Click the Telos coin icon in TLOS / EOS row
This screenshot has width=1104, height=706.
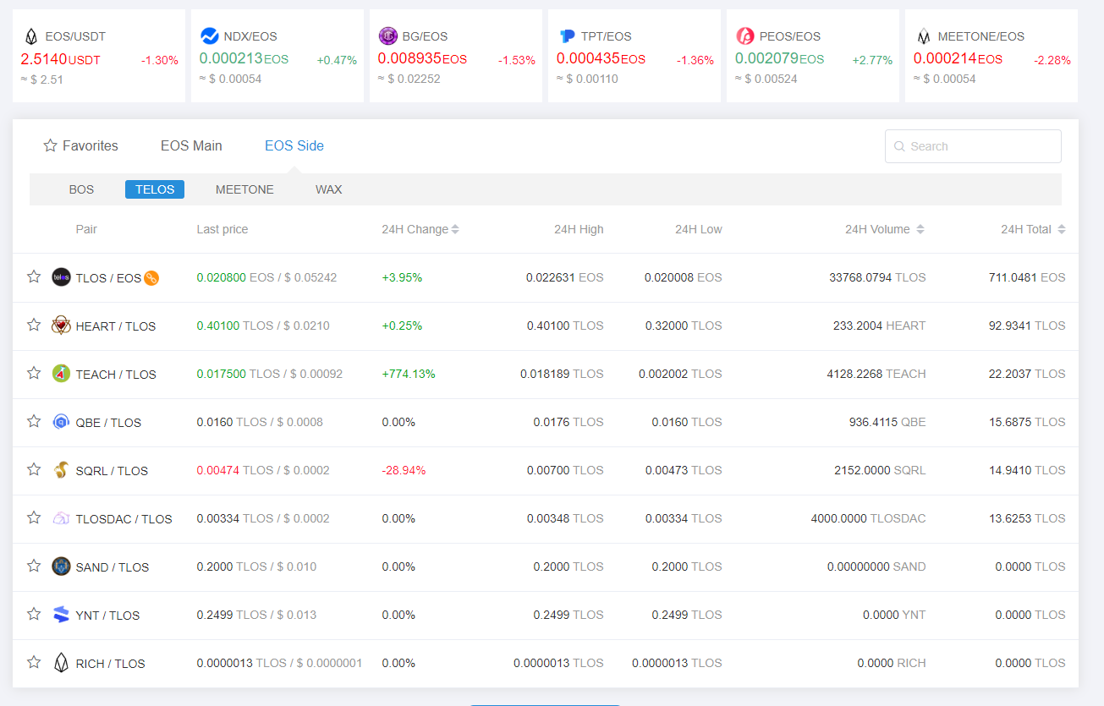click(x=61, y=276)
